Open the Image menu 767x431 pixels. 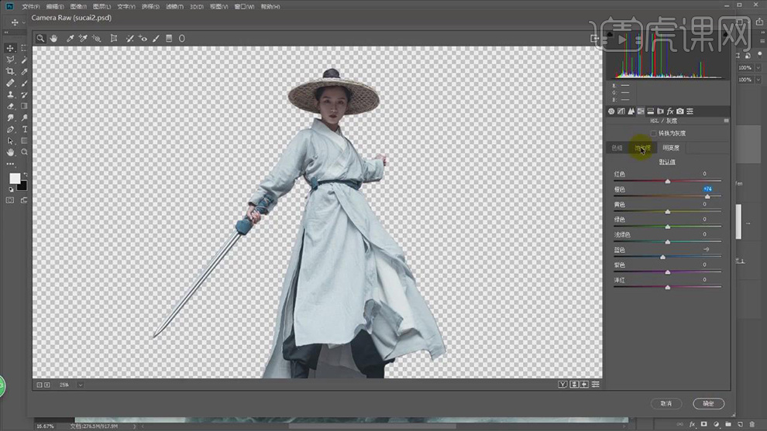pyautogui.click(x=78, y=6)
